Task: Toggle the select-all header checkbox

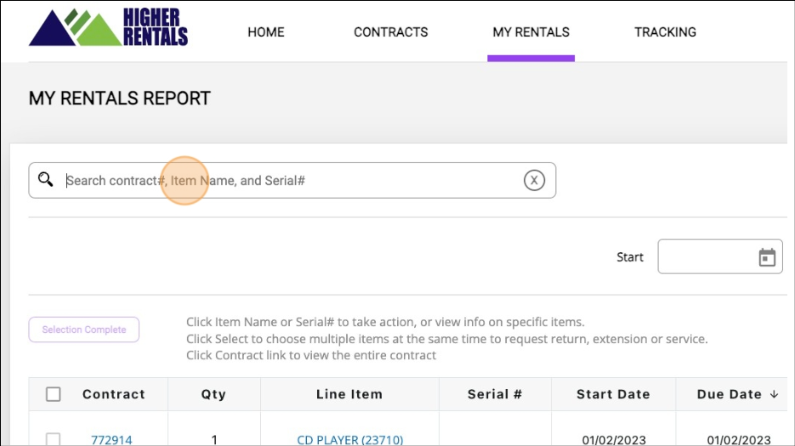Action: coord(54,394)
